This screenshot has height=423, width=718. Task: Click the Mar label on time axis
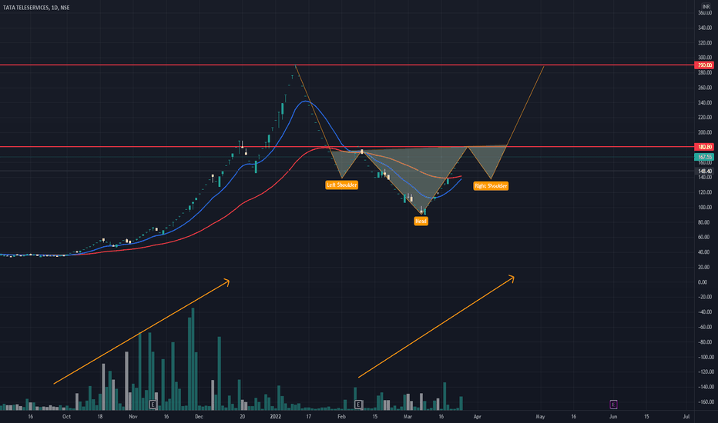[408, 417]
